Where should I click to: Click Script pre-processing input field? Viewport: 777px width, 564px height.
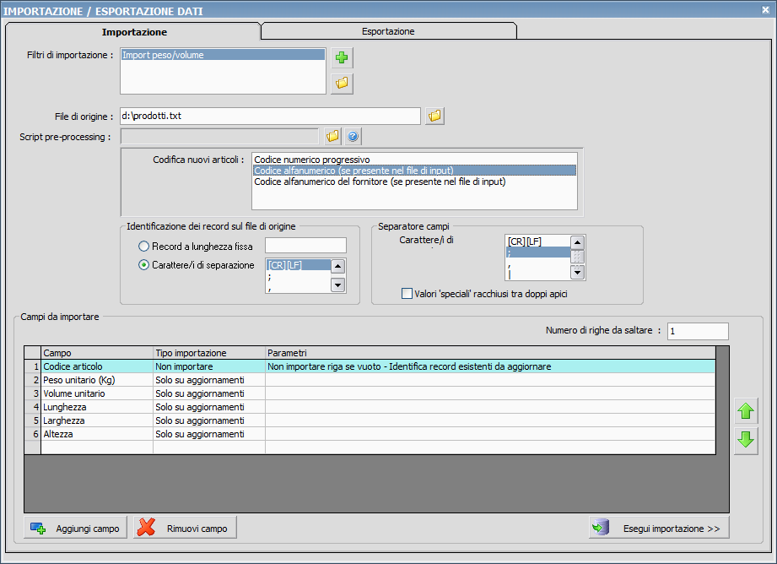coord(219,137)
